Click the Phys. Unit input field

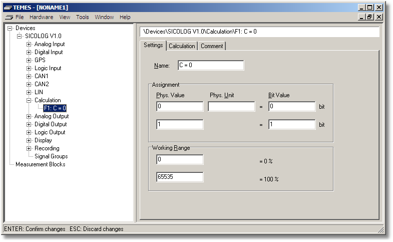coord(231,106)
